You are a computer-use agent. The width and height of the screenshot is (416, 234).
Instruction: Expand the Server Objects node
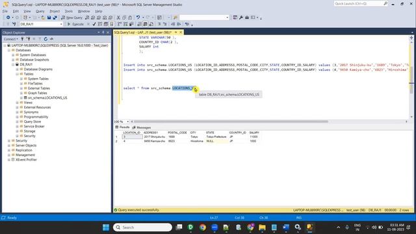(x=9, y=146)
